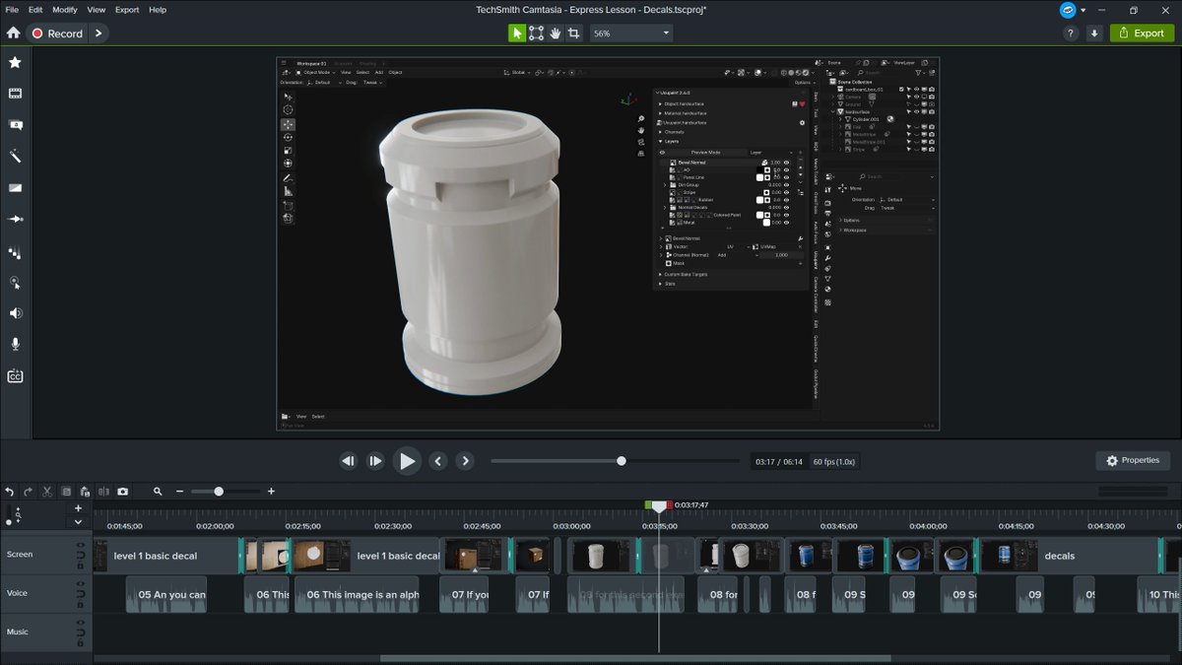Image resolution: width=1182 pixels, height=665 pixels.
Task: Open the Export menu in menu bar
Action: (127, 9)
